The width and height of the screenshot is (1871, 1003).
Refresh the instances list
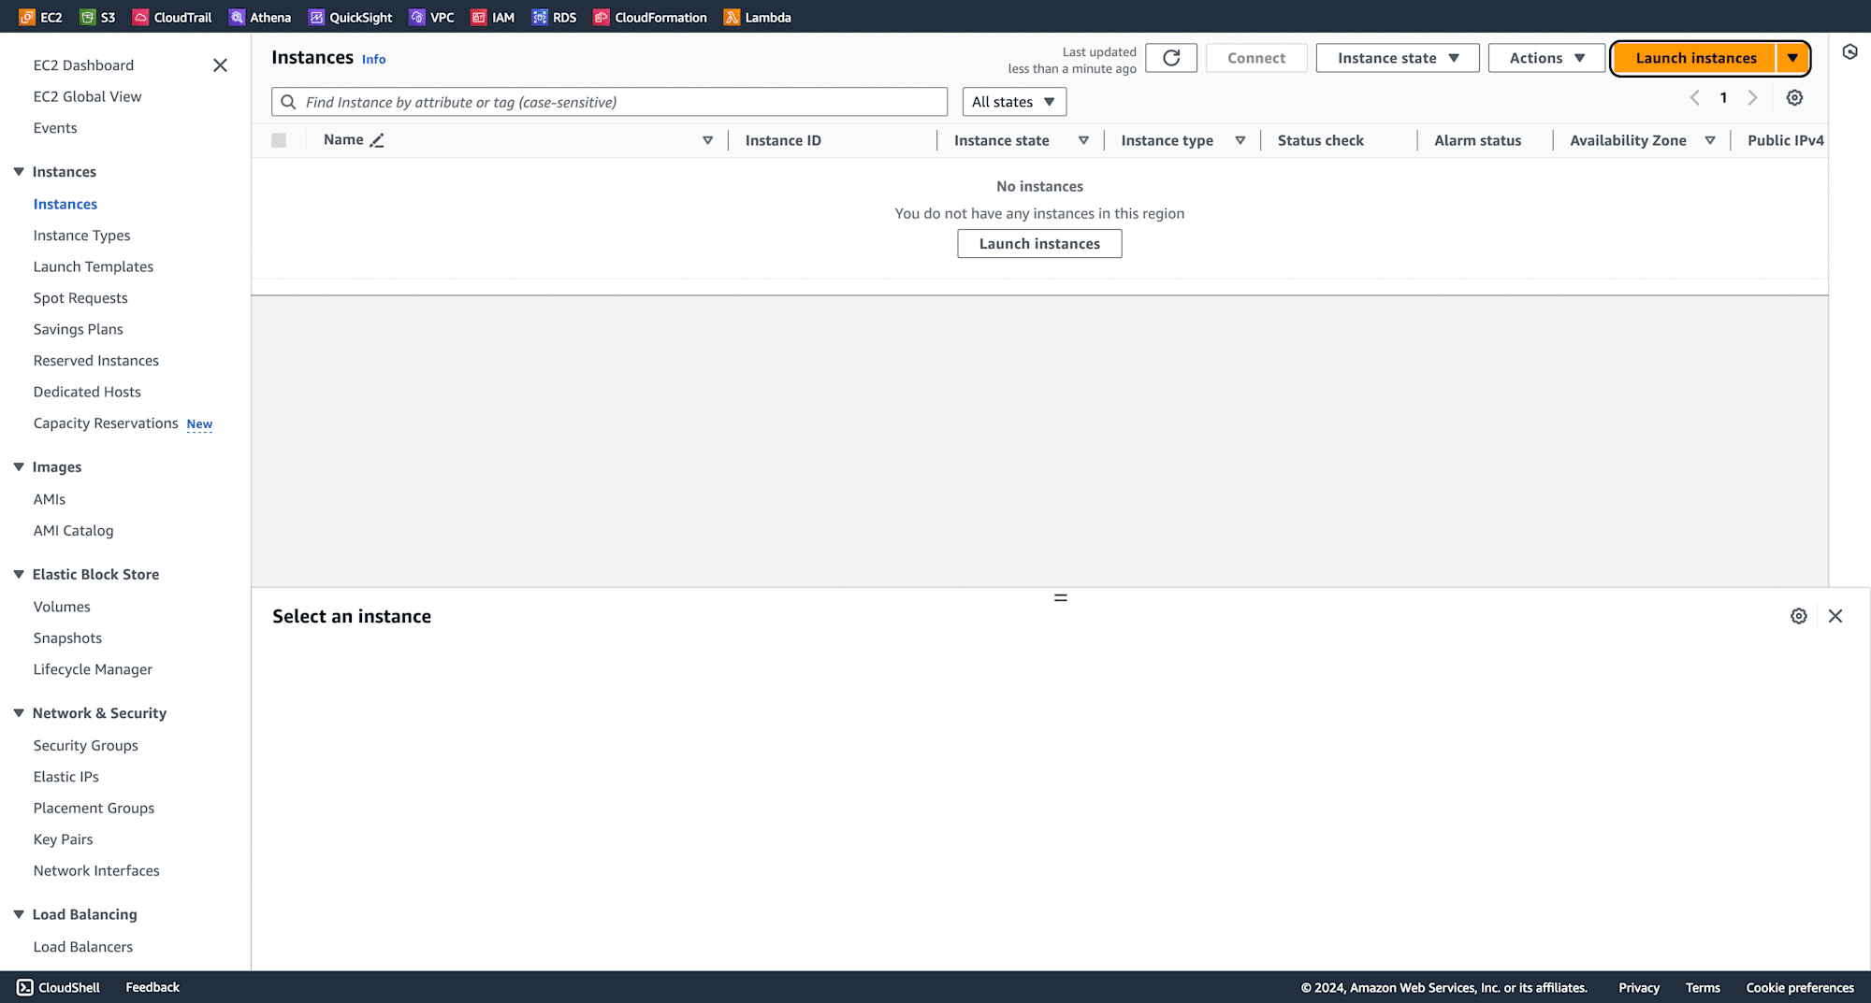click(1171, 58)
